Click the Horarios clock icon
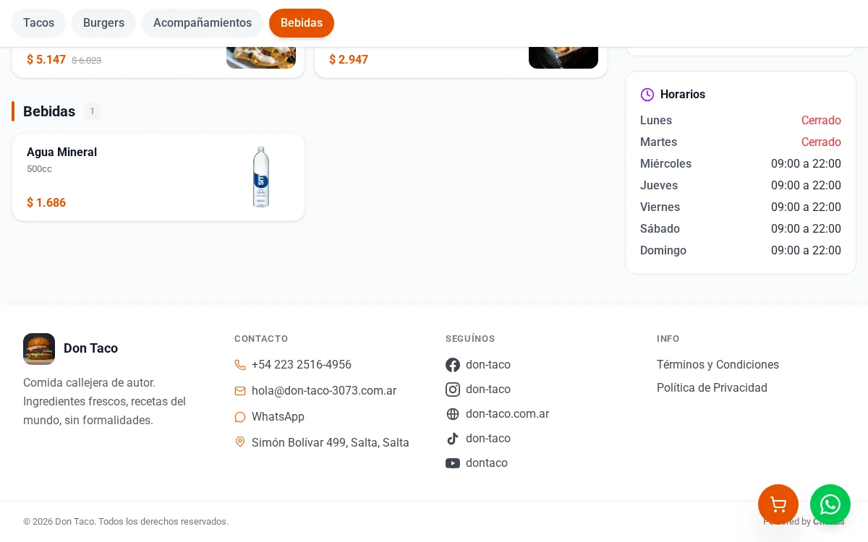This screenshot has width=868, height=542. tap(647, 95)
